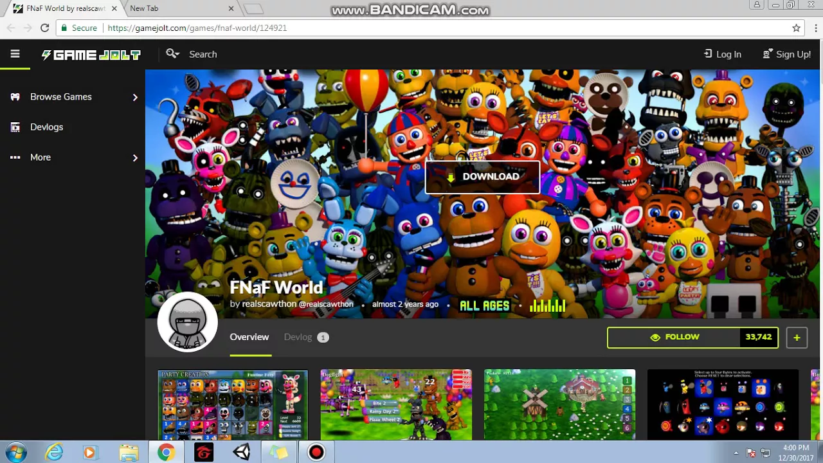Reload the page with refresh icon
Screen dimensions: 823x463
click(x=44, y=28)
